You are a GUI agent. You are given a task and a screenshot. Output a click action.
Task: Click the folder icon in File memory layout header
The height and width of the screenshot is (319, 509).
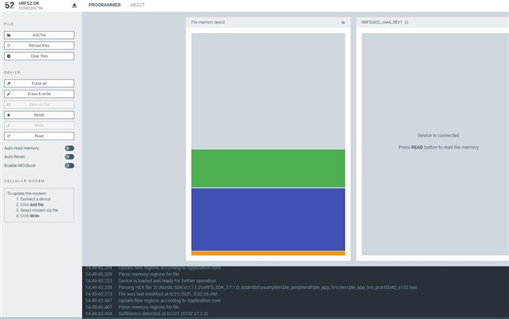pos(343,22)
